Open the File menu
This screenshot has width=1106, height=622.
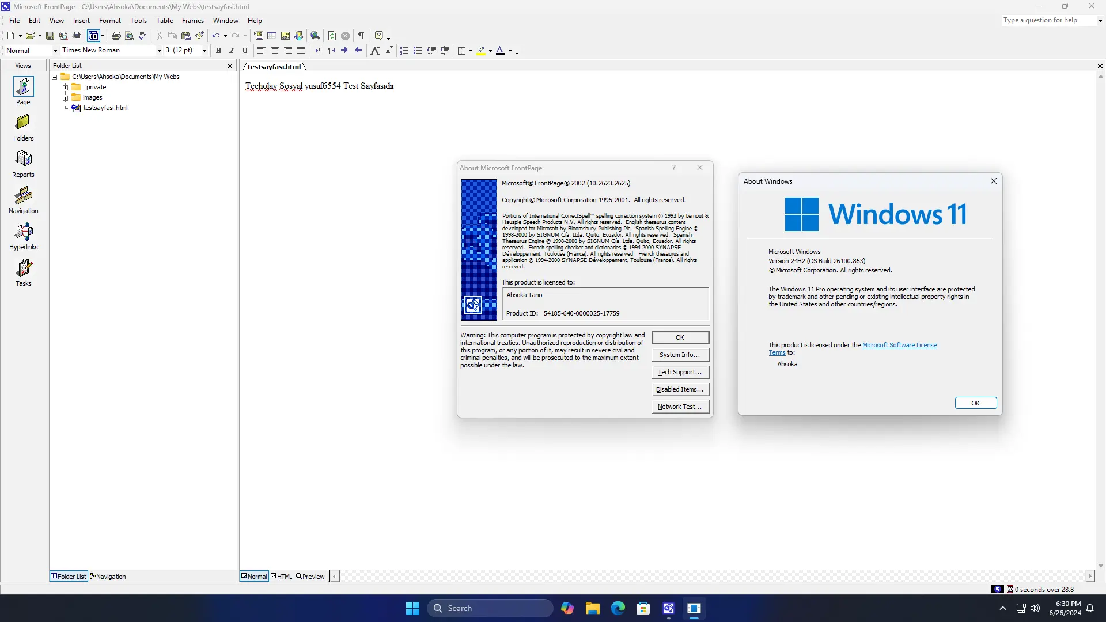(14, 21)
